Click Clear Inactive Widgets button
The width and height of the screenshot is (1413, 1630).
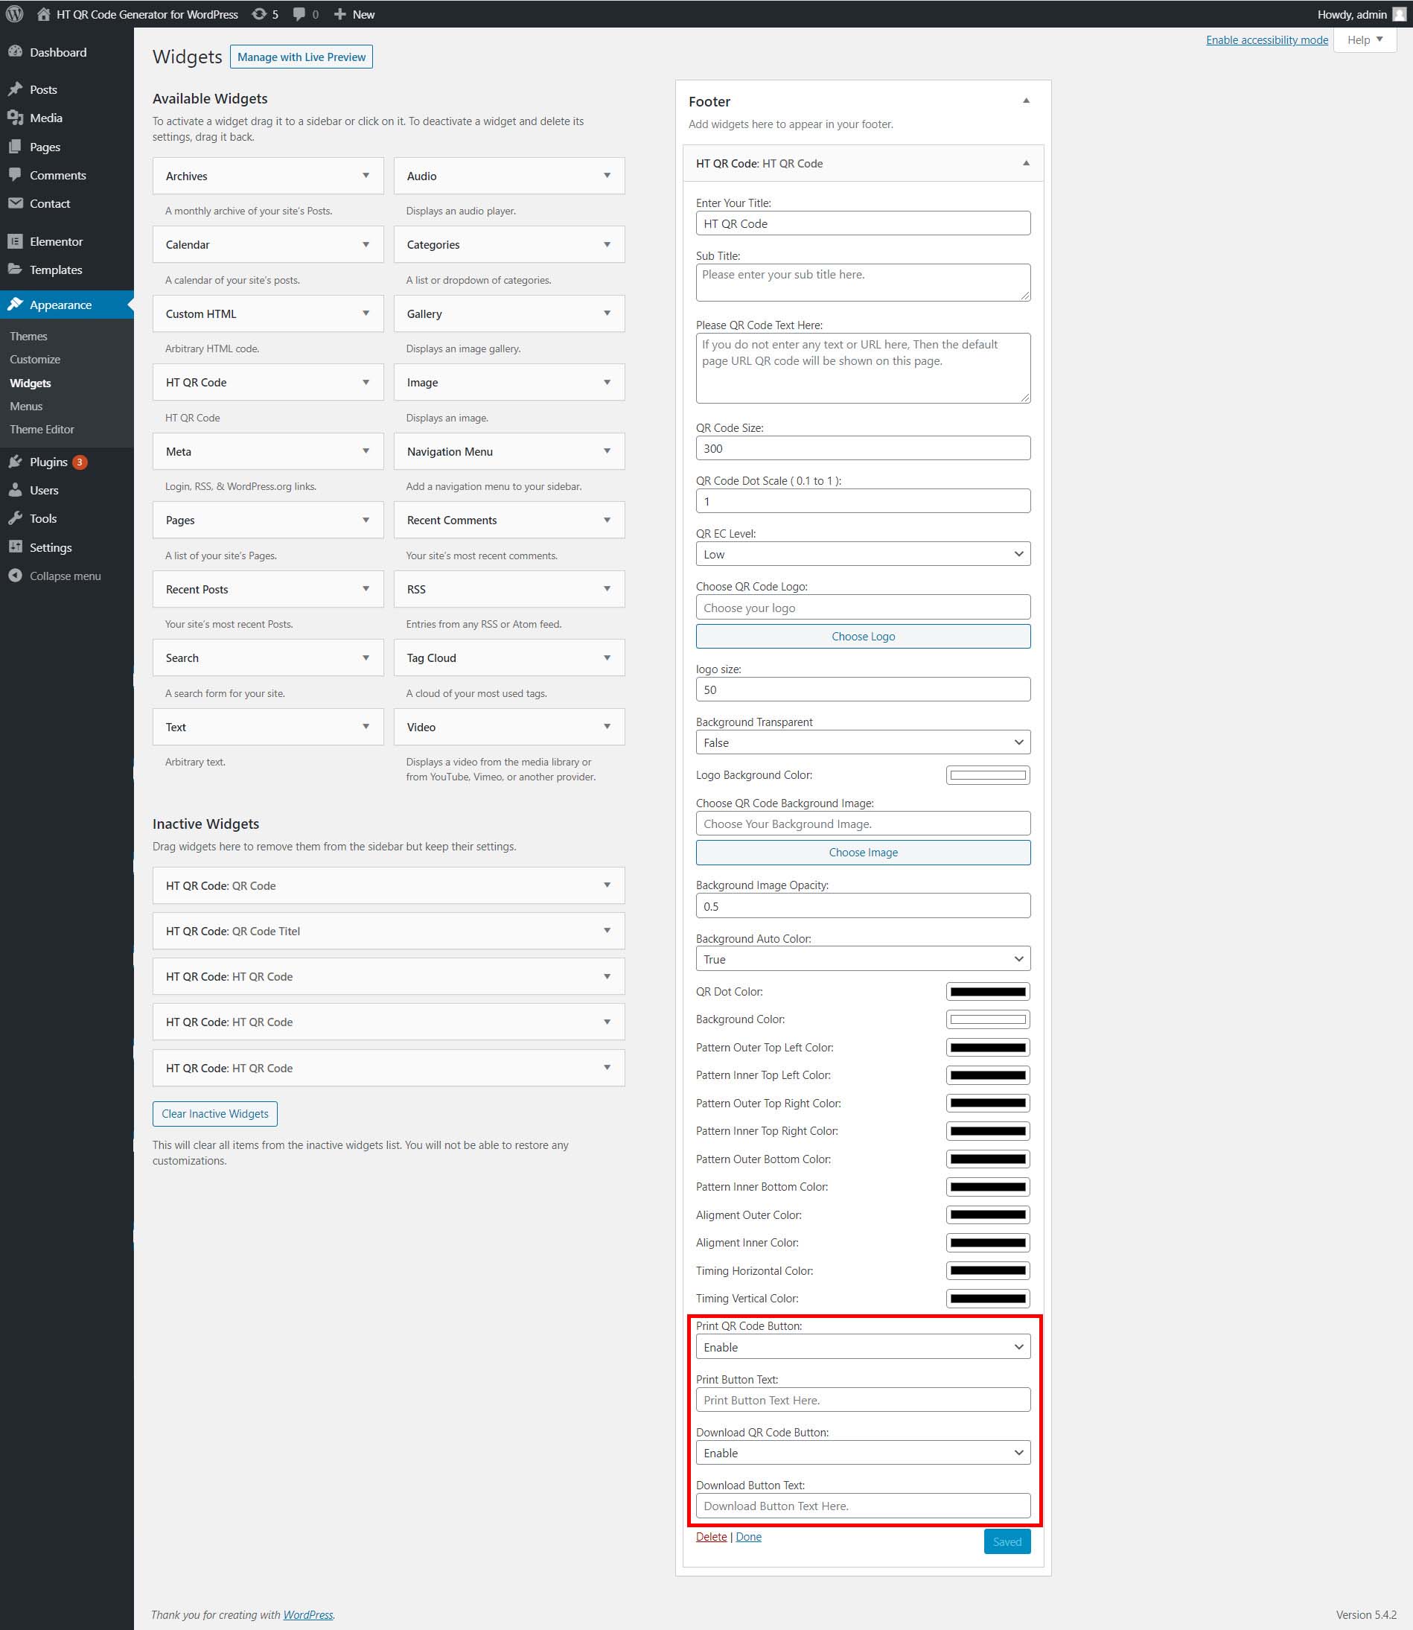click(x=214, y=1113)
